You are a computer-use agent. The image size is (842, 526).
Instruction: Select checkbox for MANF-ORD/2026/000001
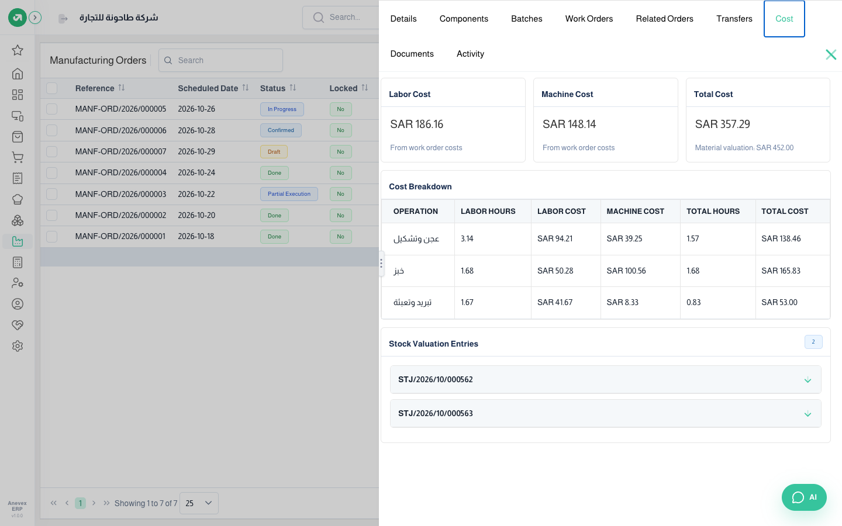pyautogui.click(x=52, y=236)
